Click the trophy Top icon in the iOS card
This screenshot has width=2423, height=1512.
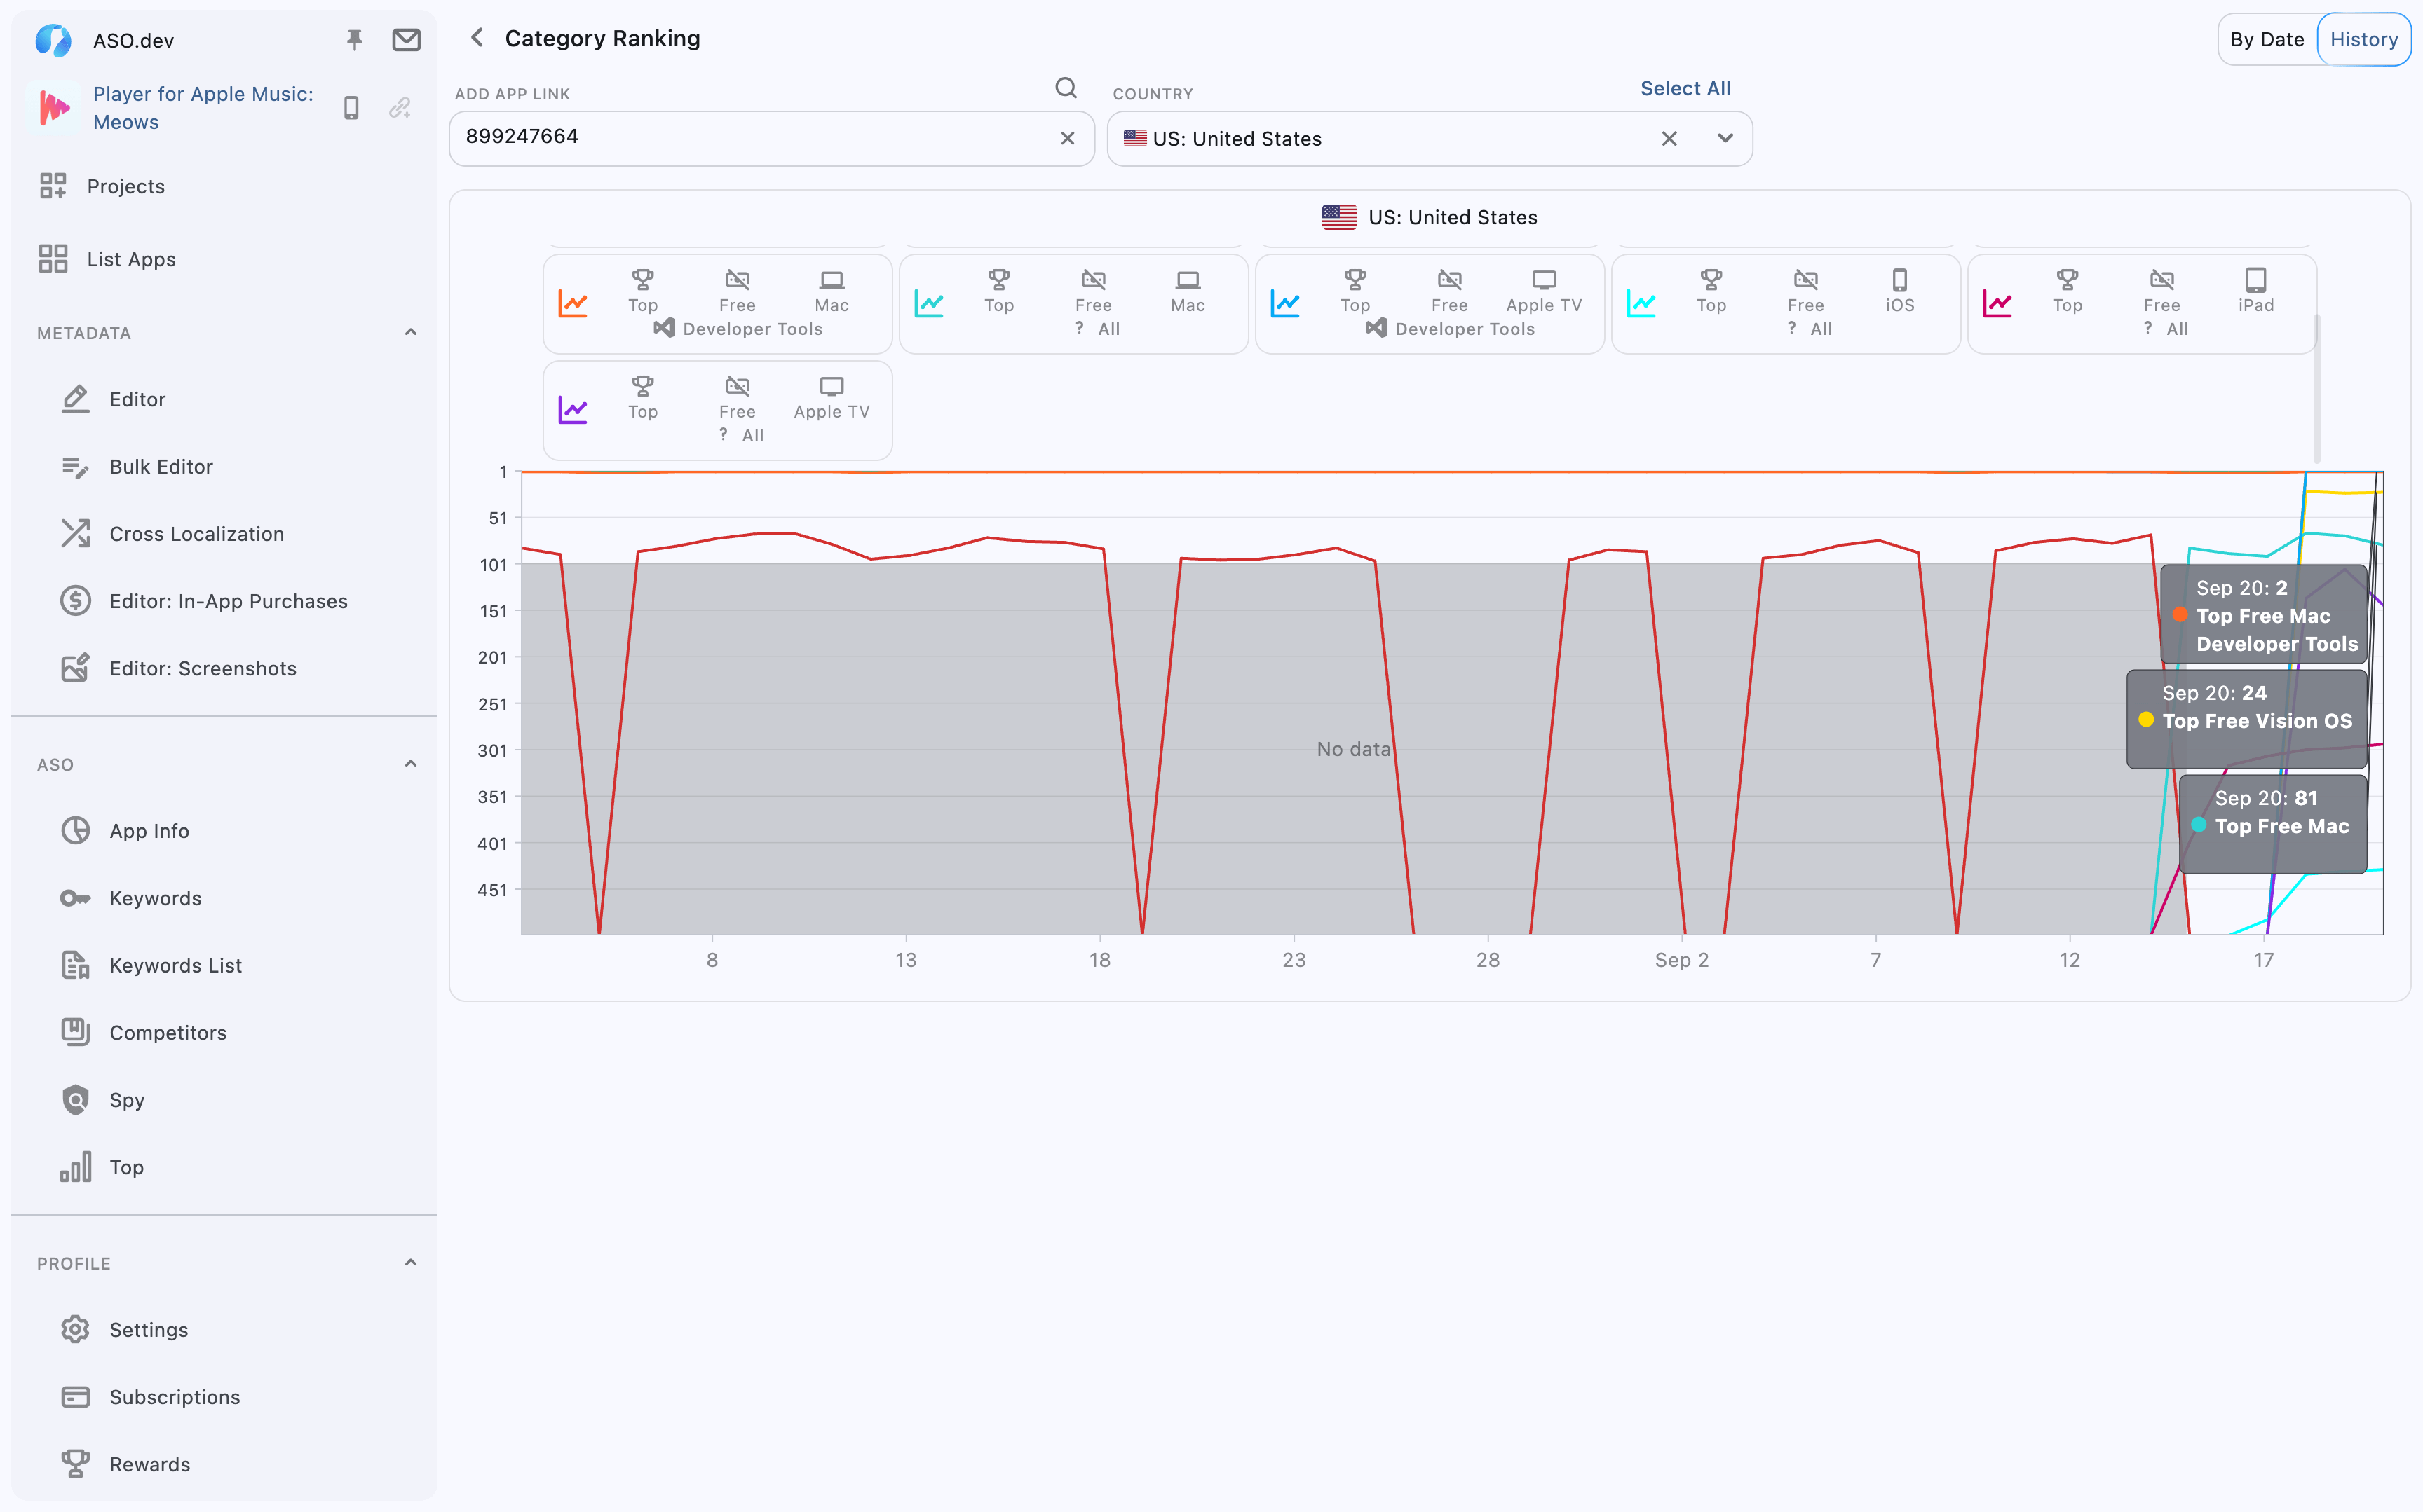pyautogui.click(x=1711, y=280)
